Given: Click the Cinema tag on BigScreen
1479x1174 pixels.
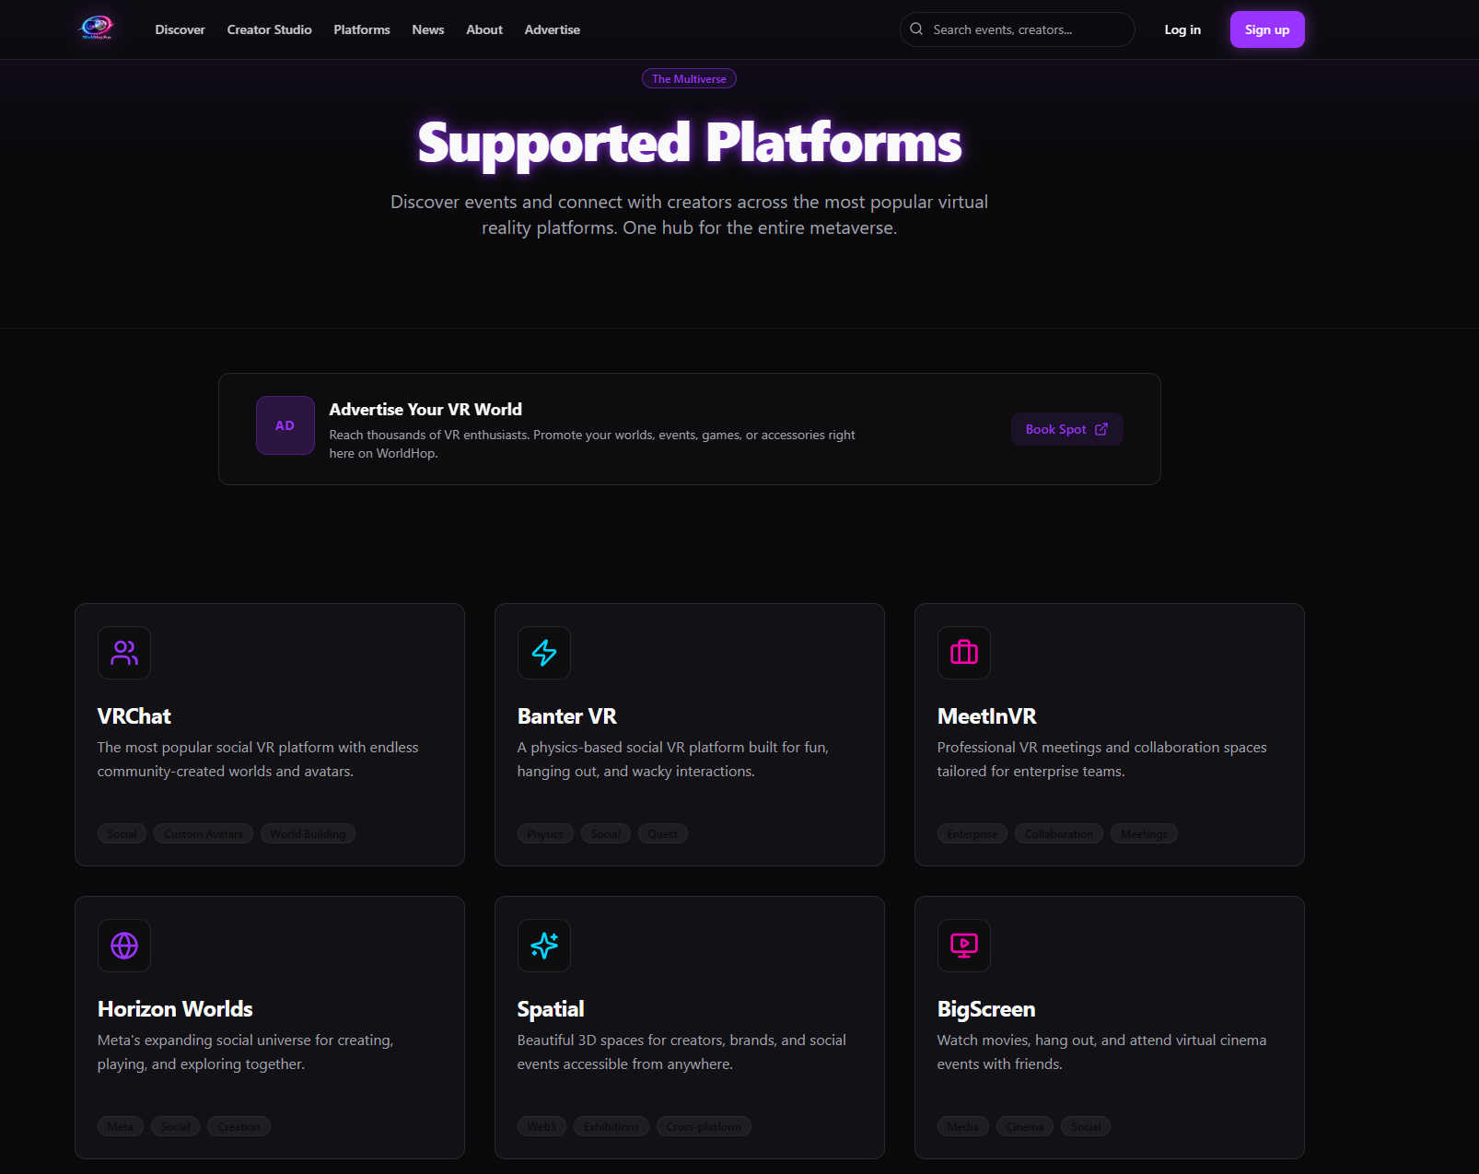Looking at the screenshot, I should (x=1025, y=1126).
